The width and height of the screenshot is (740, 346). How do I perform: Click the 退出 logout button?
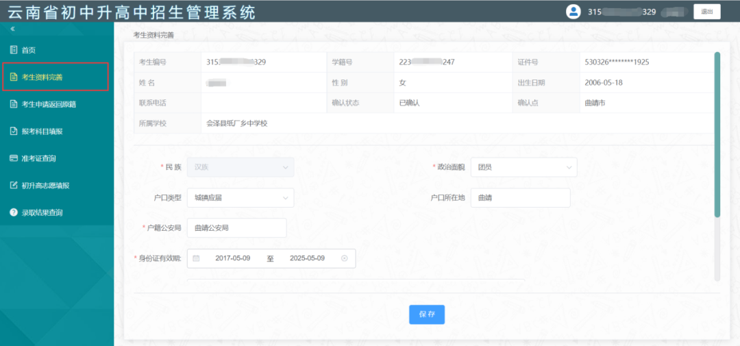tap(707, 12)
